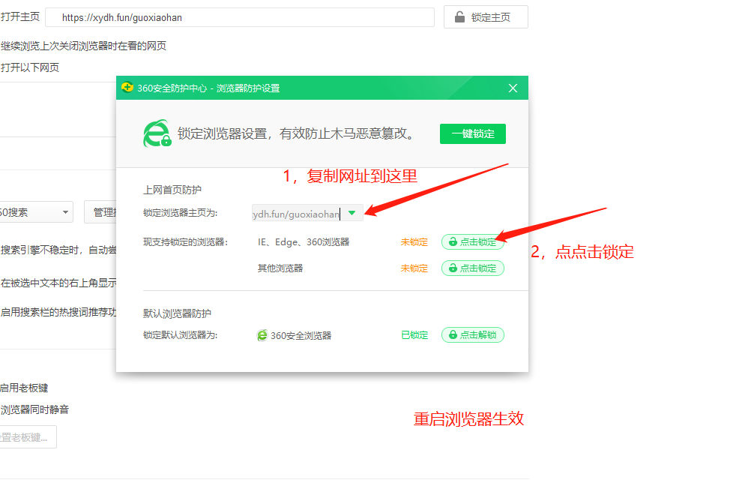Click the 360 browser lock logo icon
The width and height of the screenshot is (733, 498).
(x=157, y=133)
